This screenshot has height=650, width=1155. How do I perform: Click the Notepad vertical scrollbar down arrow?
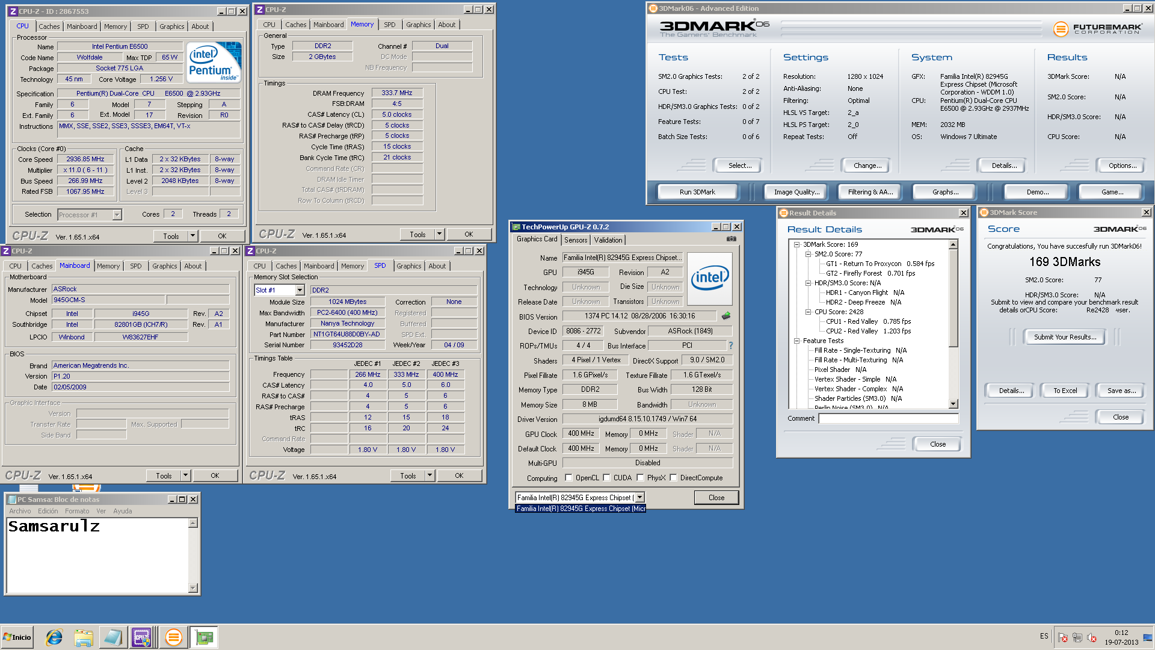tap(193, 588)
